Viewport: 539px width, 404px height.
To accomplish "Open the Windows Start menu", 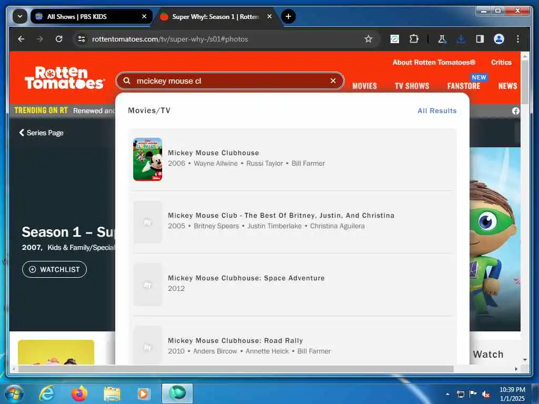I will tap(14, 393).
